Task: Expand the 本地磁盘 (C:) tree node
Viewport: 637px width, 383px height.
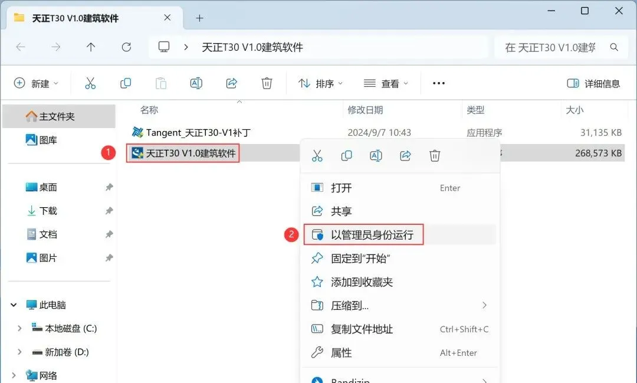Action: coord(19,328)
